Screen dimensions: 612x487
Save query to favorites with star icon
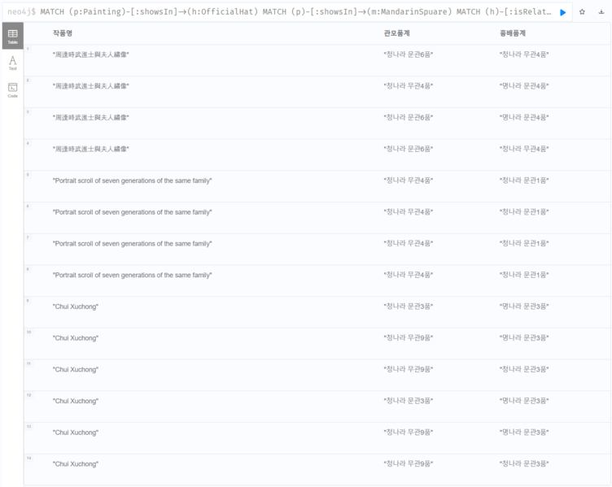[582, 12]
